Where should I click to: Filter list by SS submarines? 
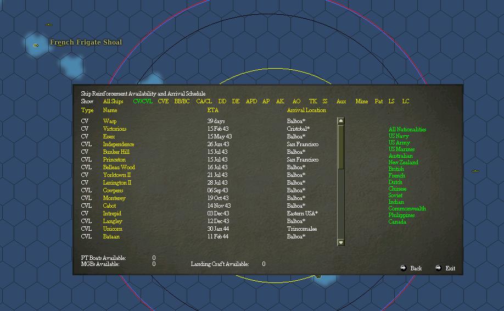pos(325,101)
